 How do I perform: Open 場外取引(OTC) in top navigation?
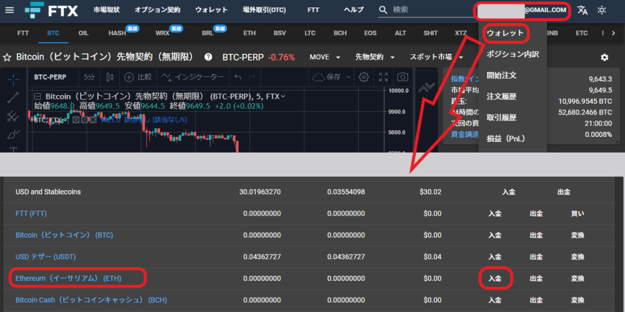(264, 10)
